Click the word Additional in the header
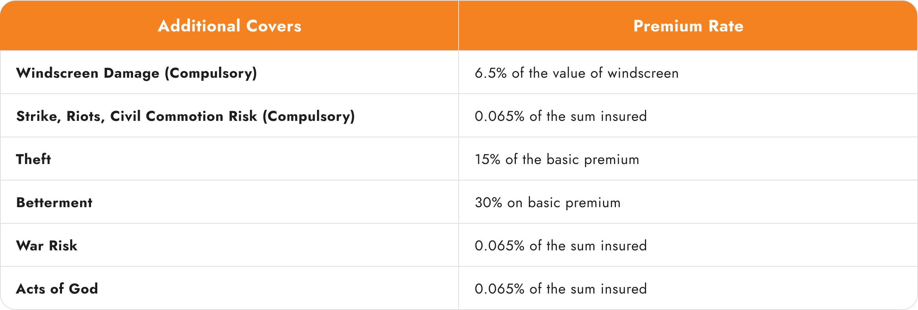The image size is (918, 310). (x=199, y=26)
